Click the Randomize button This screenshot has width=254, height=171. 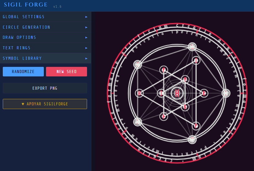(x=23, y=71)
